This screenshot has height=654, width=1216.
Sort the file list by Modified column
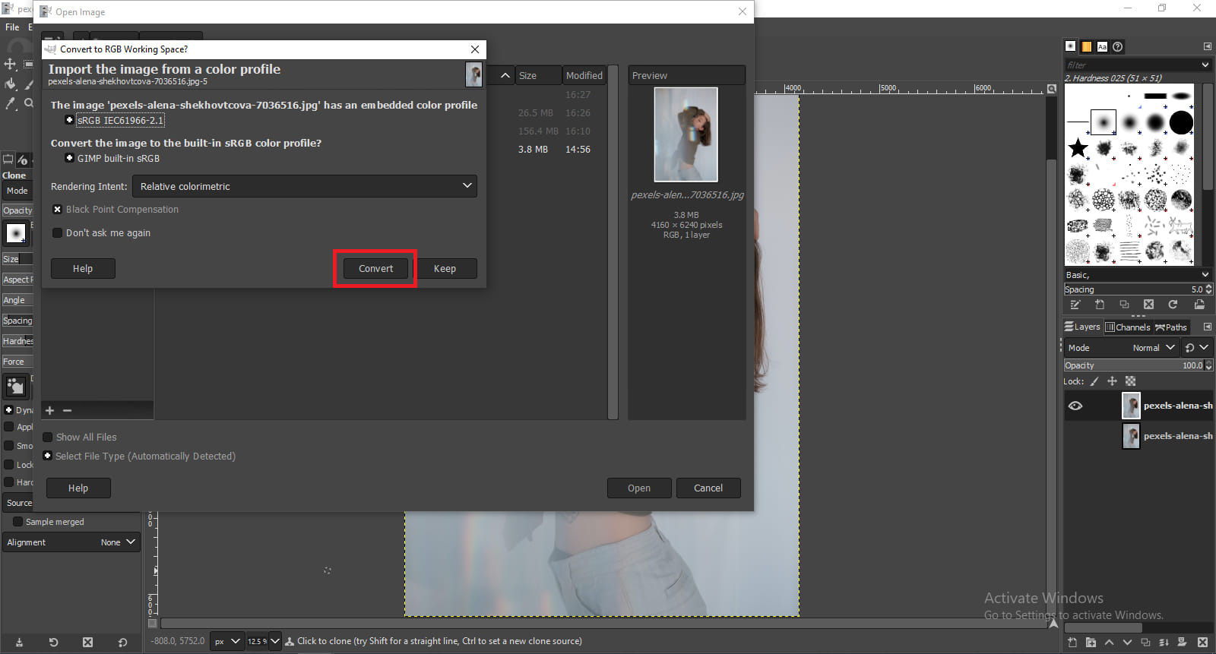point(584,75)
